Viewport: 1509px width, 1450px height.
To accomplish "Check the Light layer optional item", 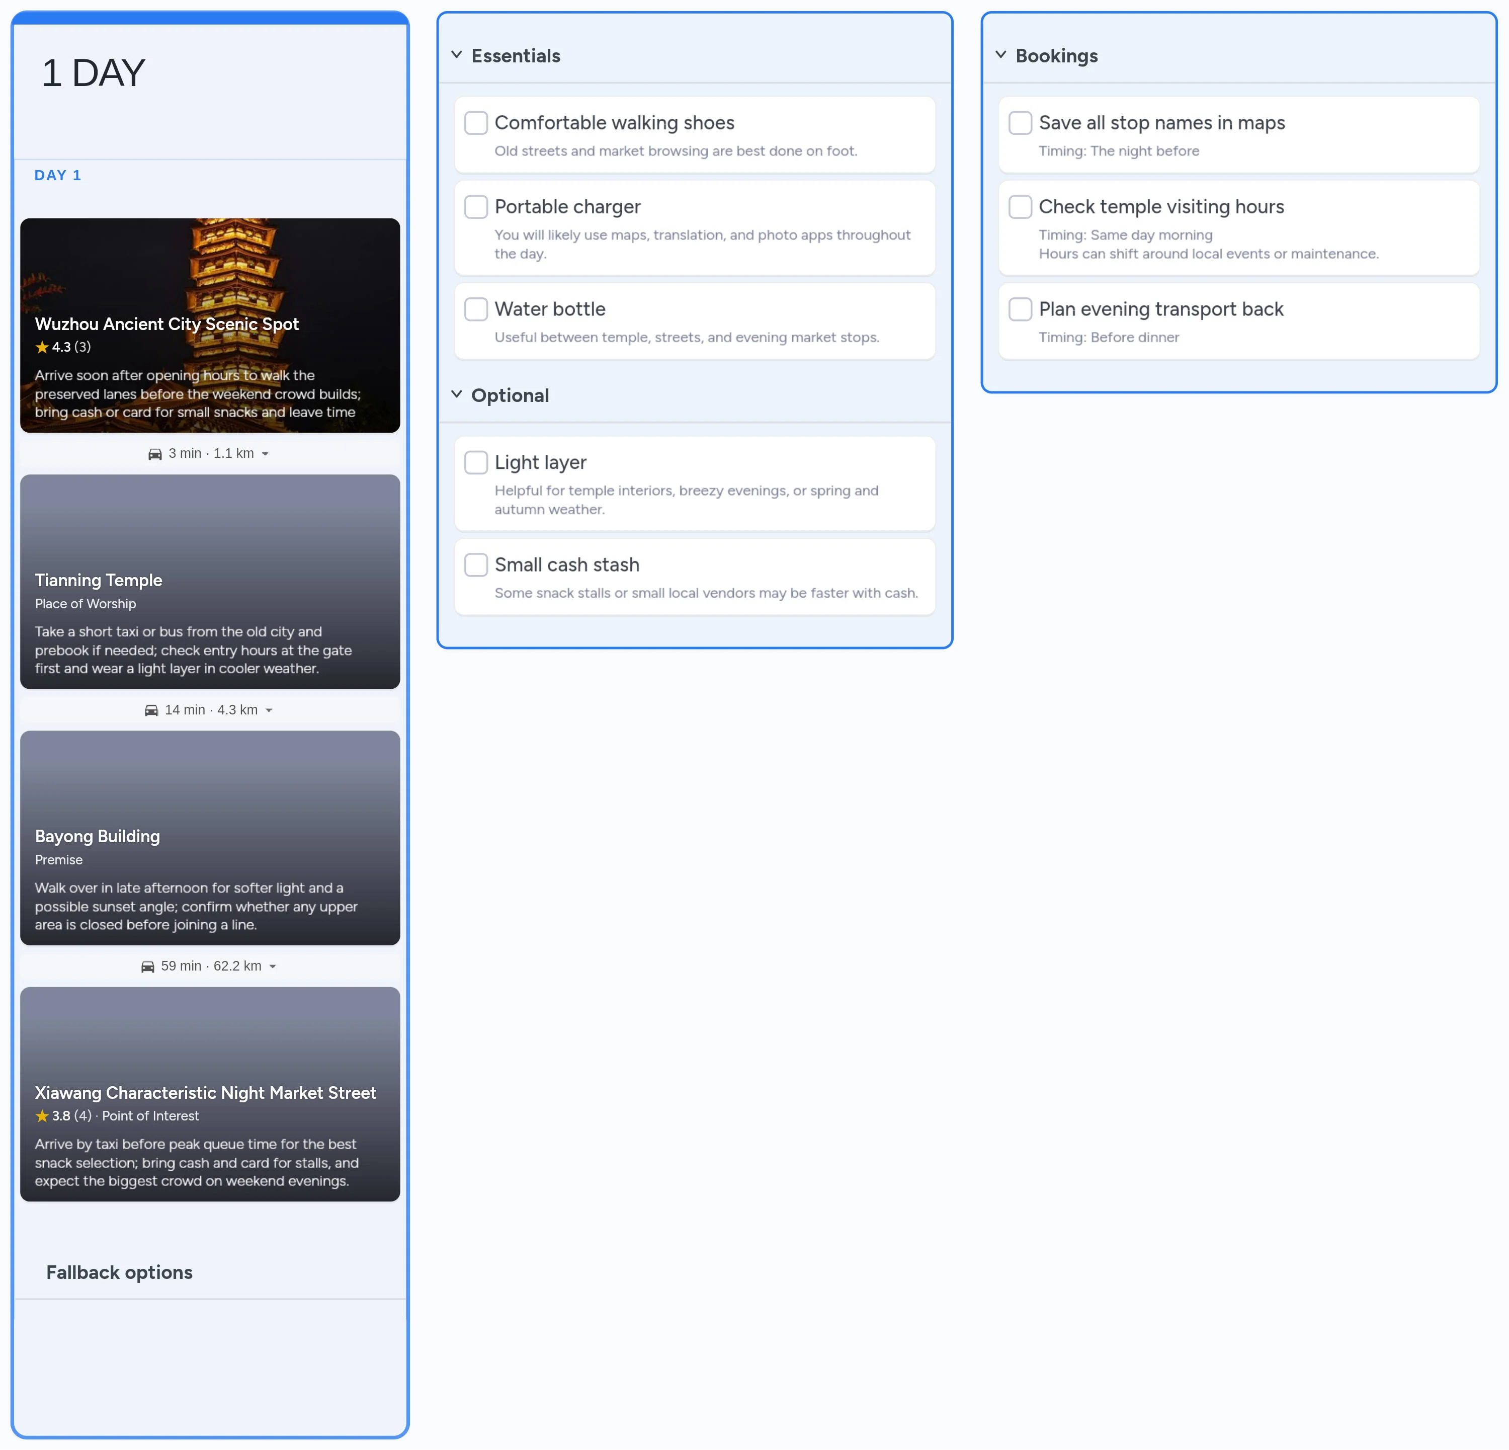I will click(x=476, y=462).
